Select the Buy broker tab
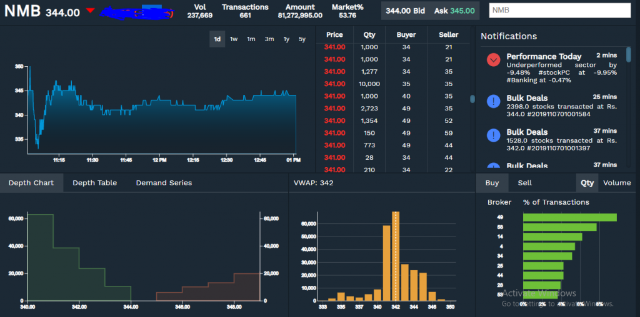The width and height of the screenshot is (640, 317). tap(492, 183)
